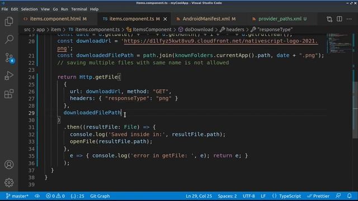Open the Help menu
This screenshot has height=201, width=358.
pyautogui.click(x=94, y=9)
